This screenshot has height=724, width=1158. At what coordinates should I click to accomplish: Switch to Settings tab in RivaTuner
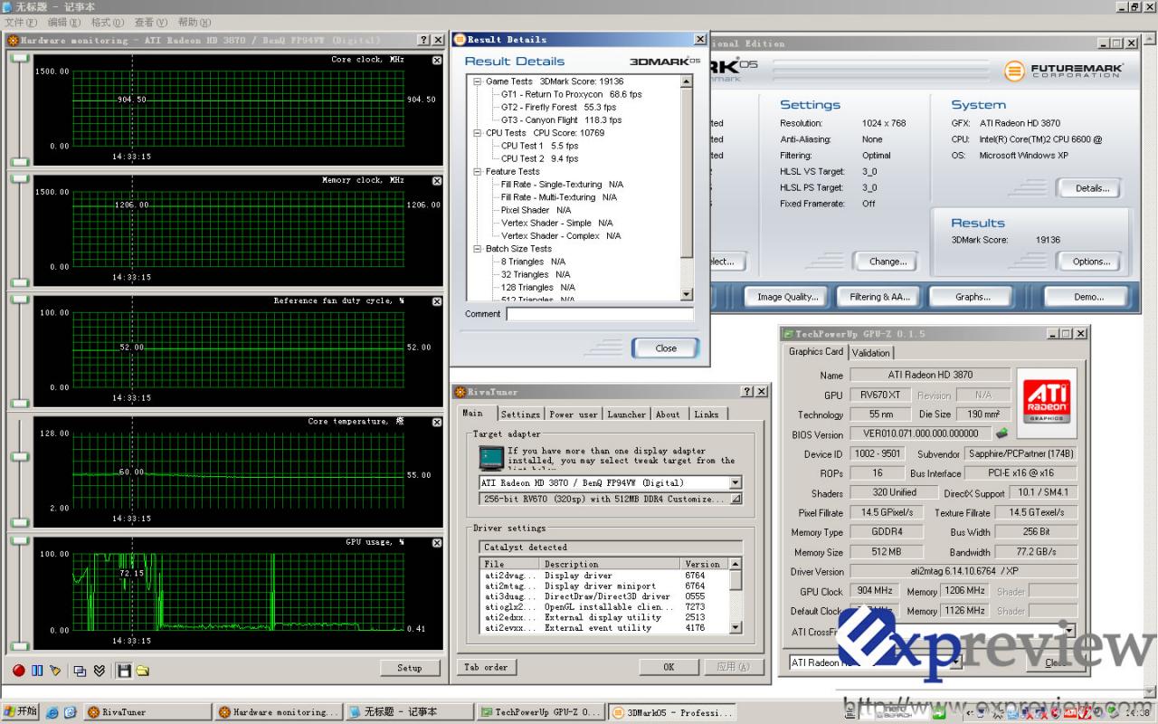(x=520, y=414)
